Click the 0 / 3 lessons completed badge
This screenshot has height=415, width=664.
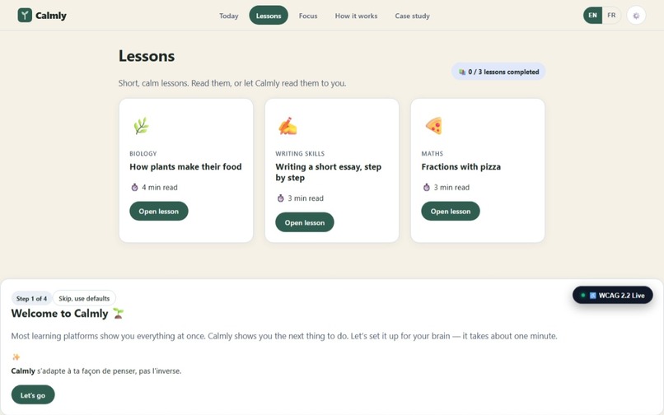498,72
